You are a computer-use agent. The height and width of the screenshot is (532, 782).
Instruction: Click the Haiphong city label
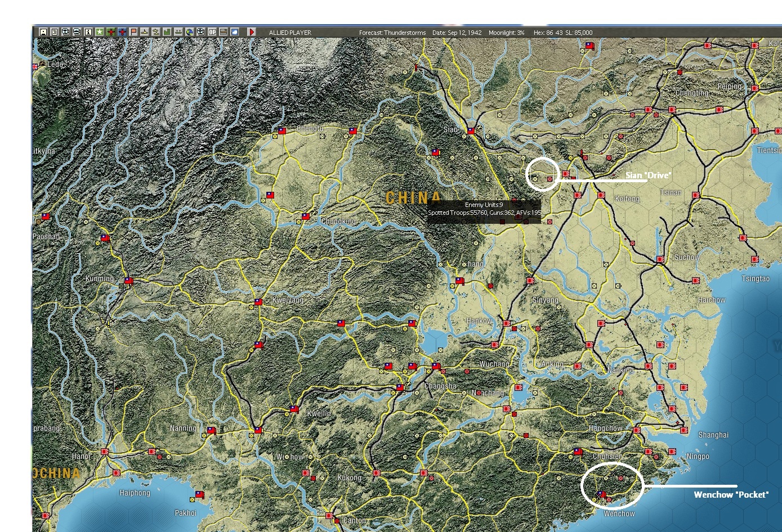(x=135, y=493)
